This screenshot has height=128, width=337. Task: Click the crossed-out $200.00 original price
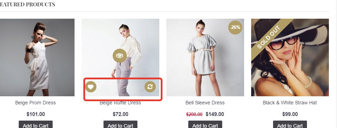(x=194, y=115)
